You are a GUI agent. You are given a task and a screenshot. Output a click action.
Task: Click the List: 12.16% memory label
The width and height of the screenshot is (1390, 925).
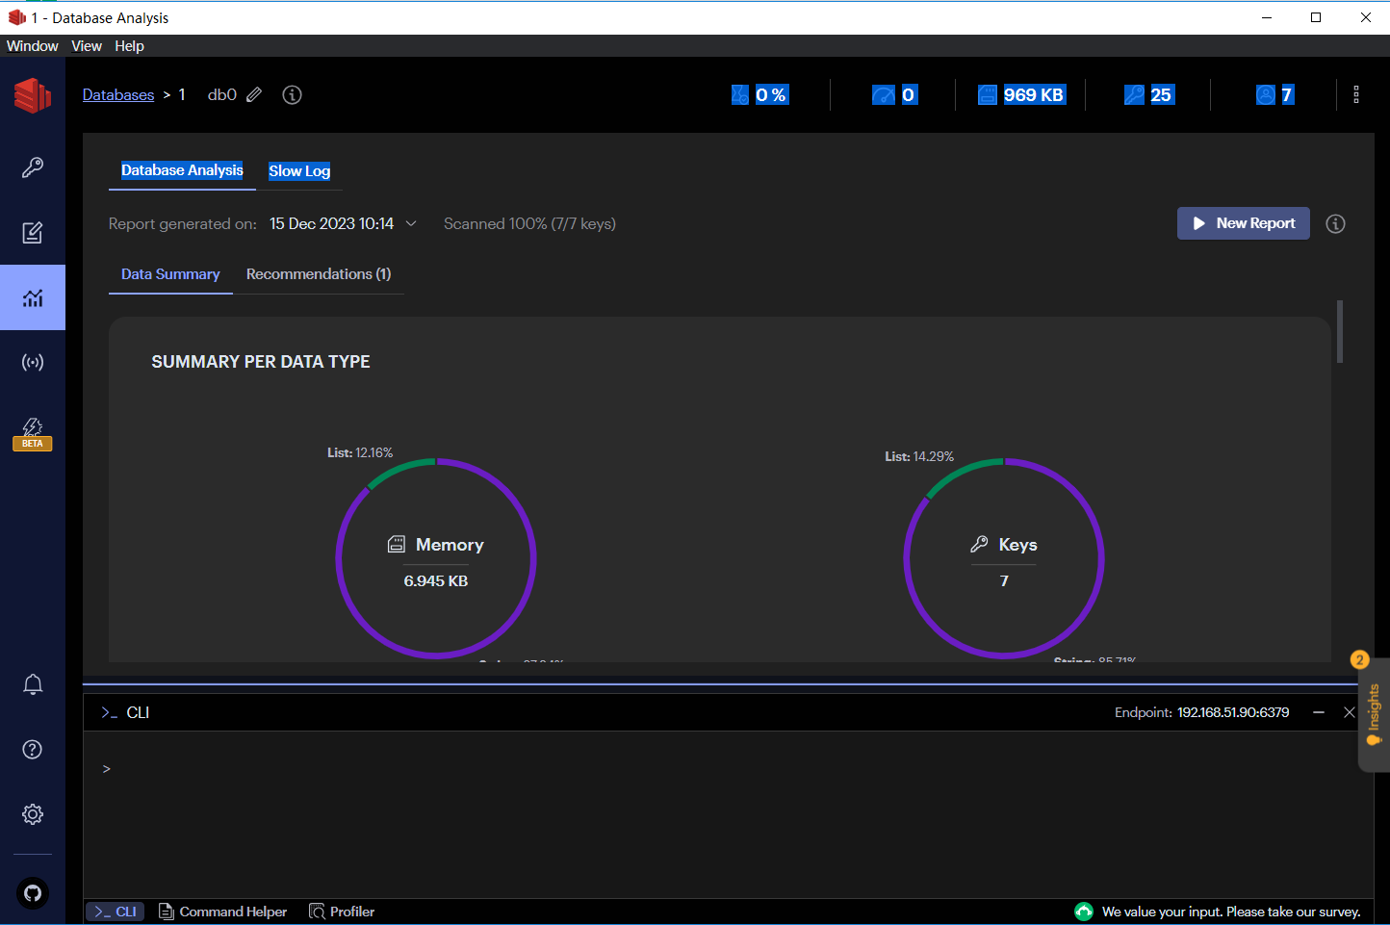[x=360, y=452]
